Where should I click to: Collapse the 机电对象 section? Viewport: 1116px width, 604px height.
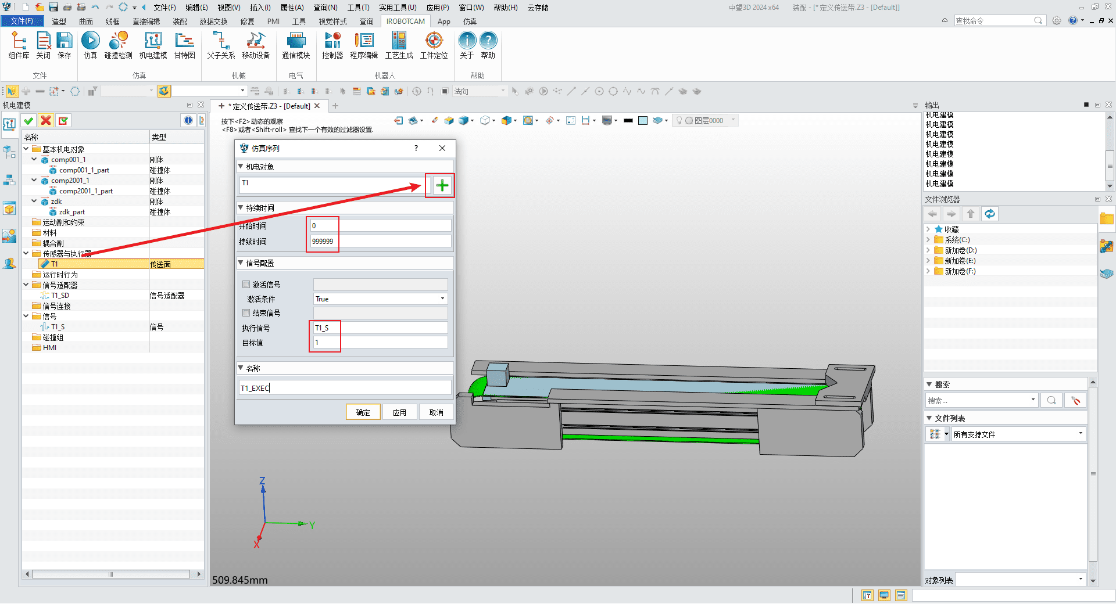point(241,167)
